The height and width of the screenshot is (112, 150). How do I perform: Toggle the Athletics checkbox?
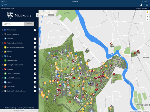35,52
